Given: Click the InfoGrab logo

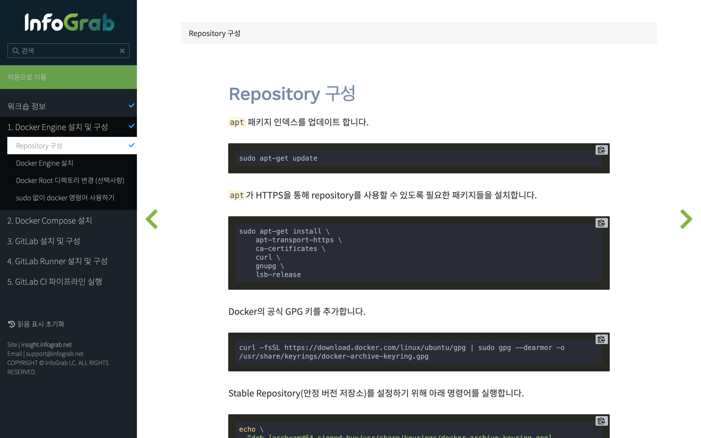Looking at the screenshot, I should click(x=69, y=22).
